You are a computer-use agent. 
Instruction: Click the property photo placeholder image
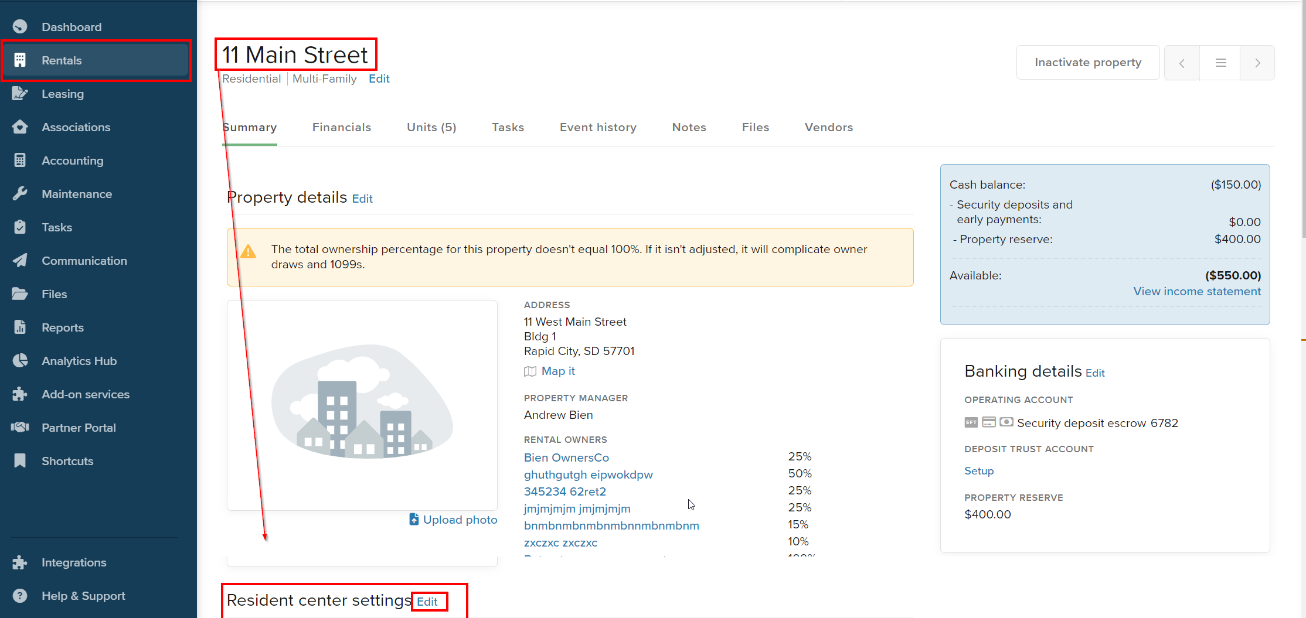coord(362,404)
